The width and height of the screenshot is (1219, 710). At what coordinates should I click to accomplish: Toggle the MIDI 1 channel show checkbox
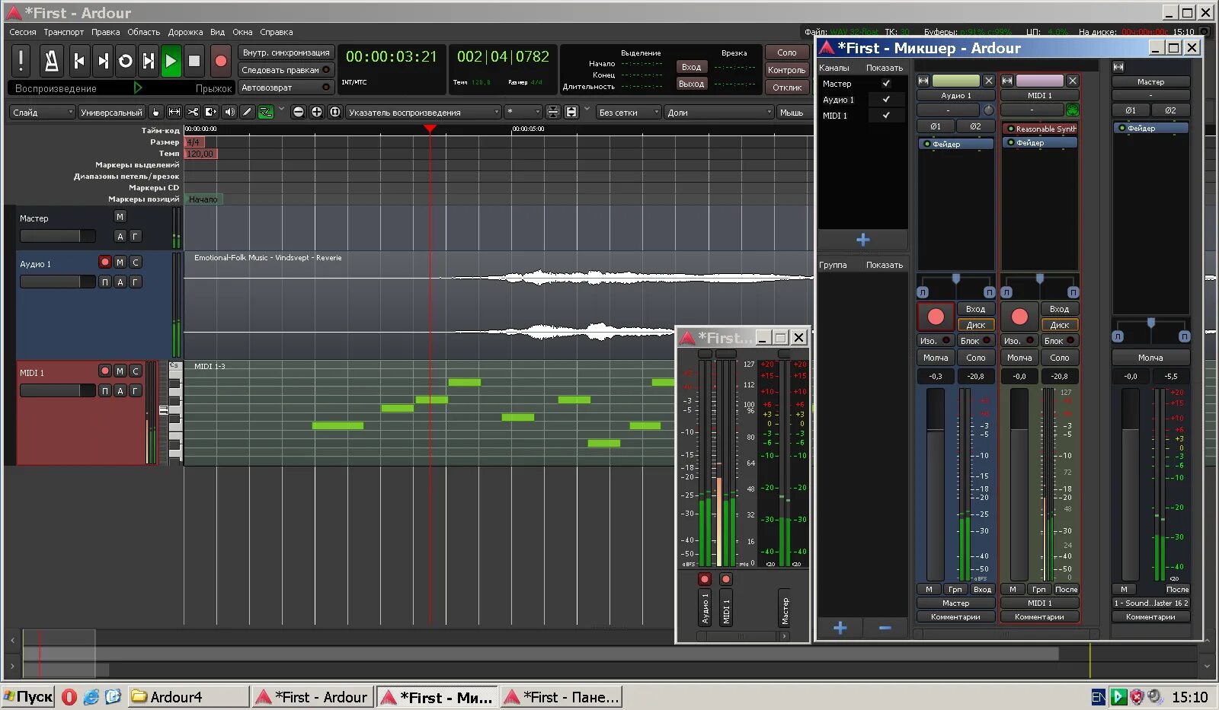(x=886, y=116)
